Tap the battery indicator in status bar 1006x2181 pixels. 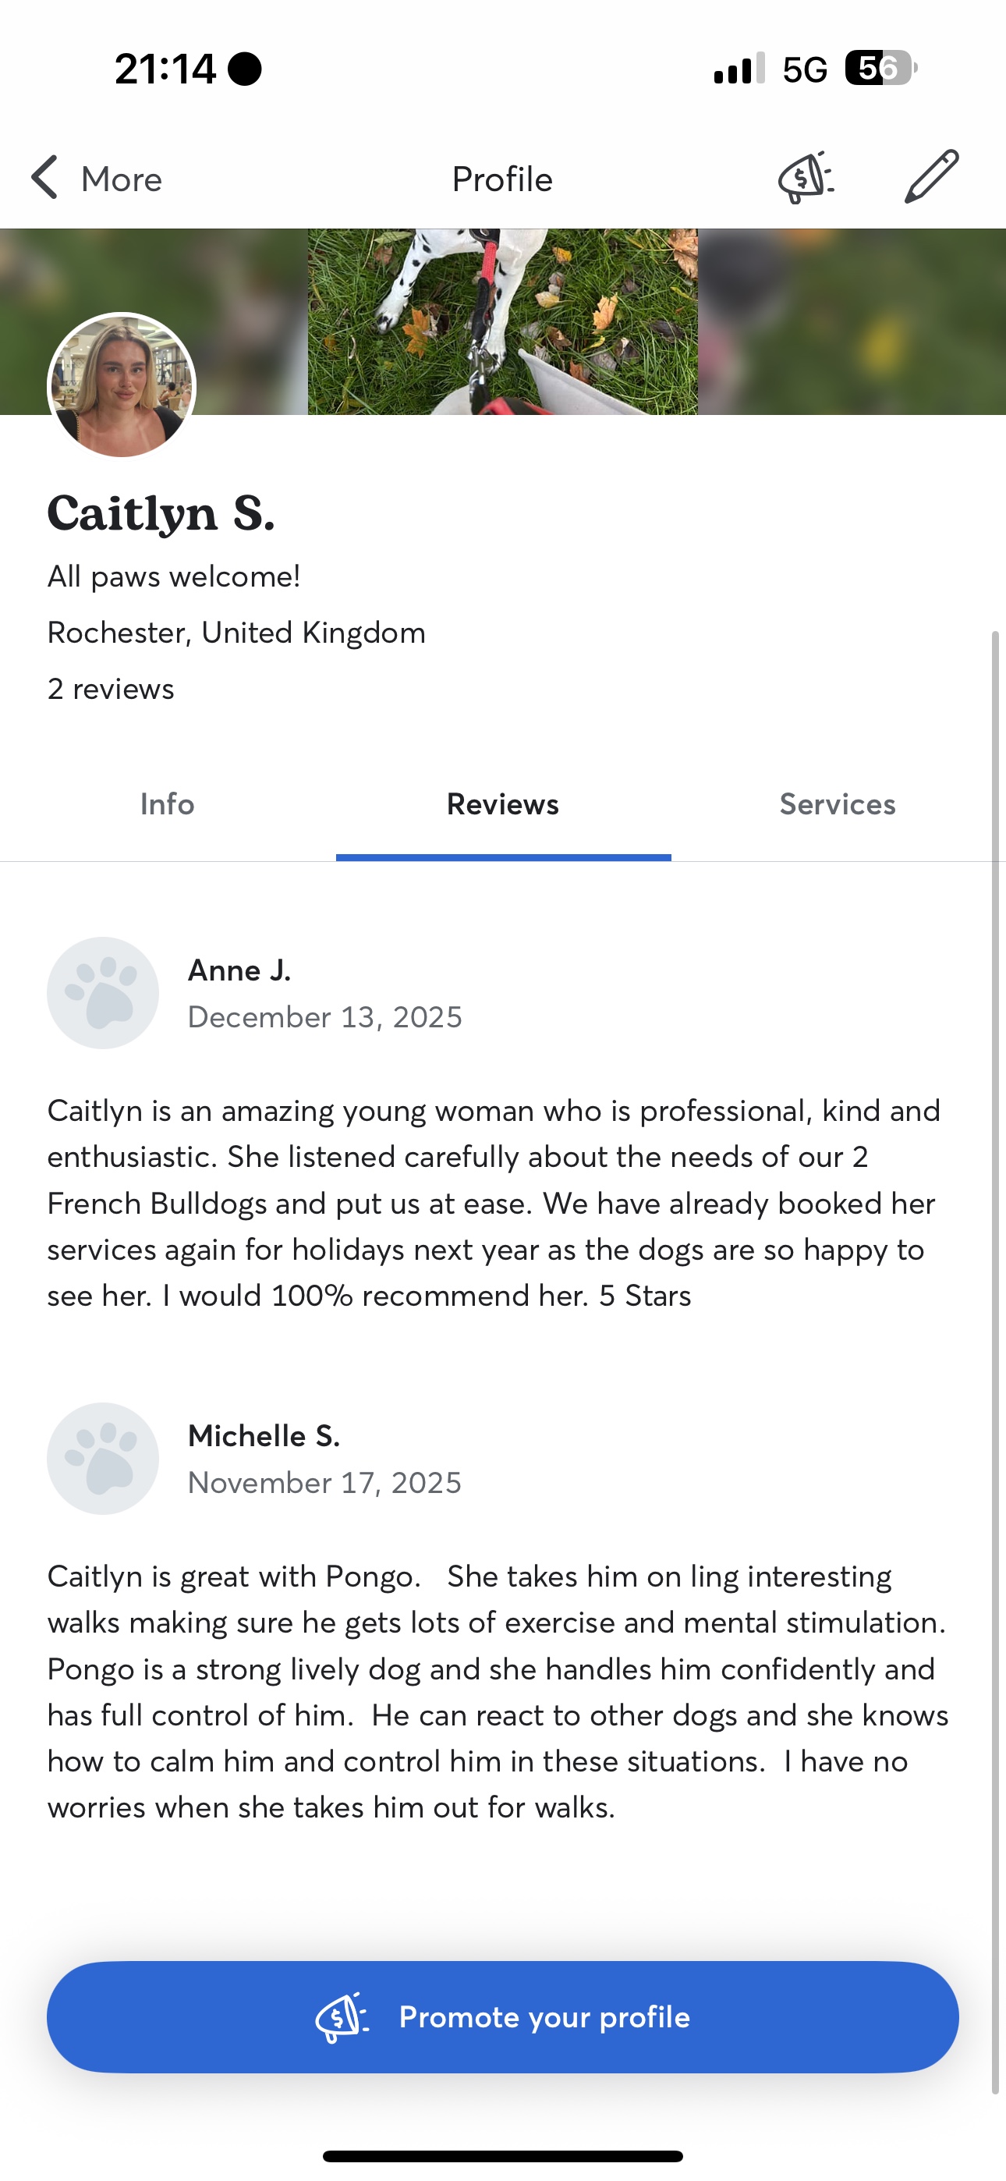point(880,69)
